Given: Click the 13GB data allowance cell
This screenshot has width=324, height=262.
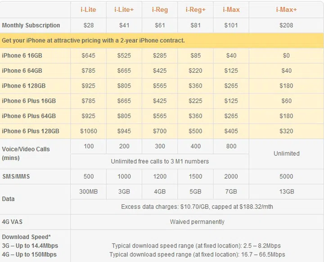Looking at the screenshot, I should click(x=286, y=191).
